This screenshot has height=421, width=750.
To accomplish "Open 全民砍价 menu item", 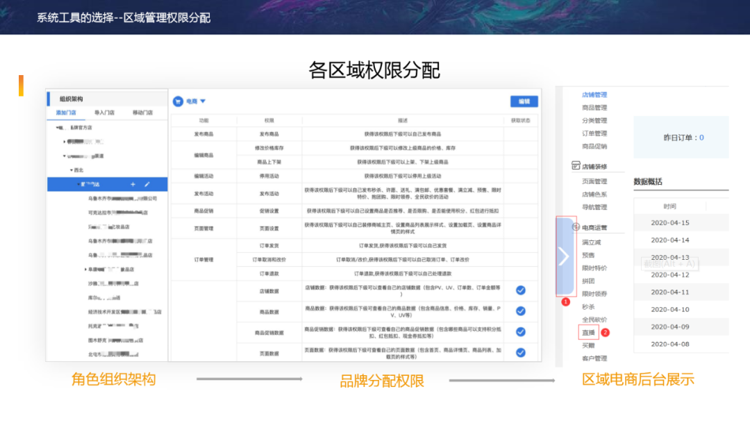I will point(594,320).
